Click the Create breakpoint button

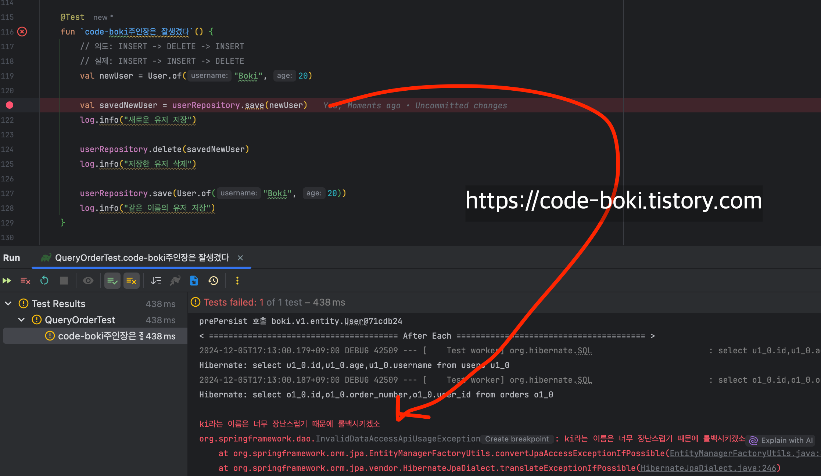pos(517,439)
